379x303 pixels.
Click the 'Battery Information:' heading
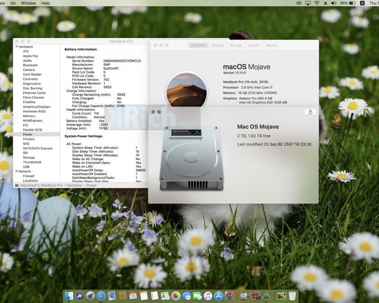coord(81,49)
